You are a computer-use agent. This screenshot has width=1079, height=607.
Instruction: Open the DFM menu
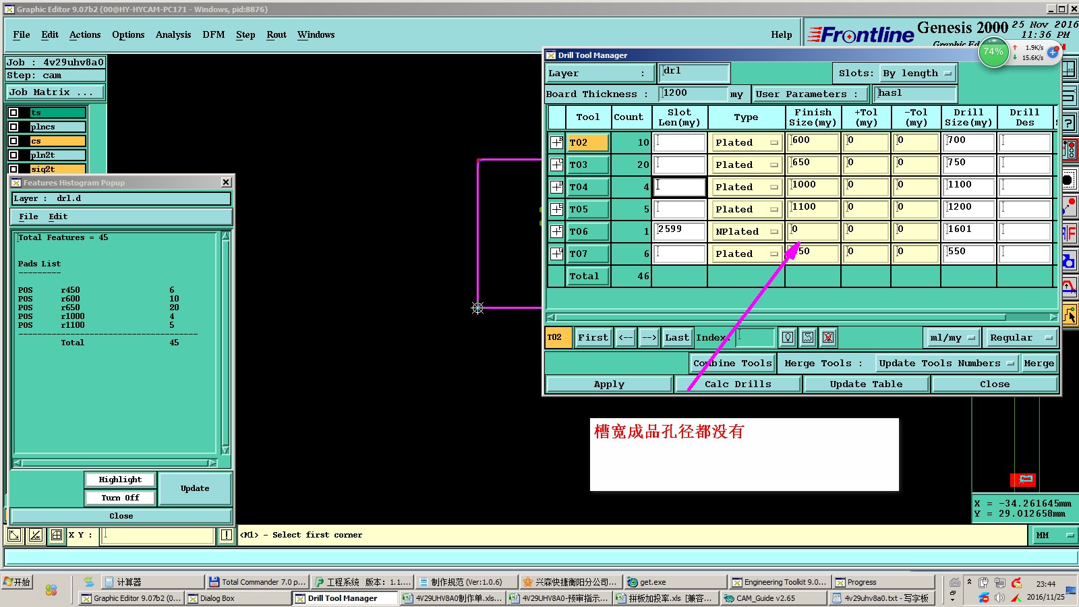point(214,34)
